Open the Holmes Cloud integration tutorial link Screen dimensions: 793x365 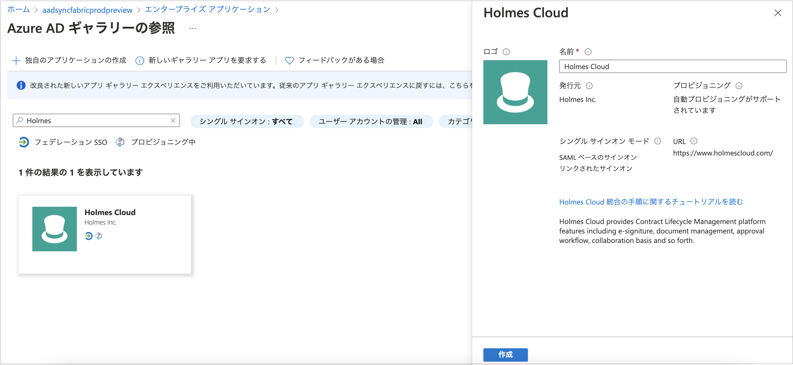pos(651,202)
